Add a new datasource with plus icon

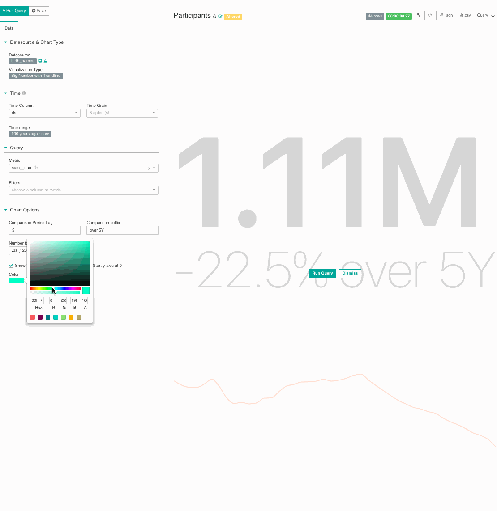click(x=40, y=61)
